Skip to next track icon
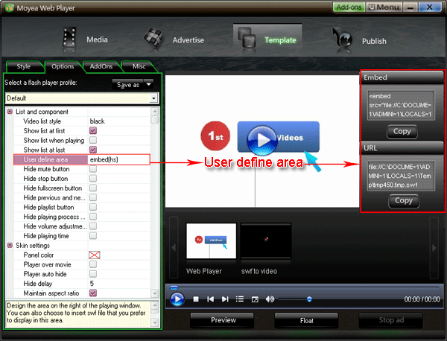This screenshot has height=341, width=447. pyautogui.click(x=225, y=299)
